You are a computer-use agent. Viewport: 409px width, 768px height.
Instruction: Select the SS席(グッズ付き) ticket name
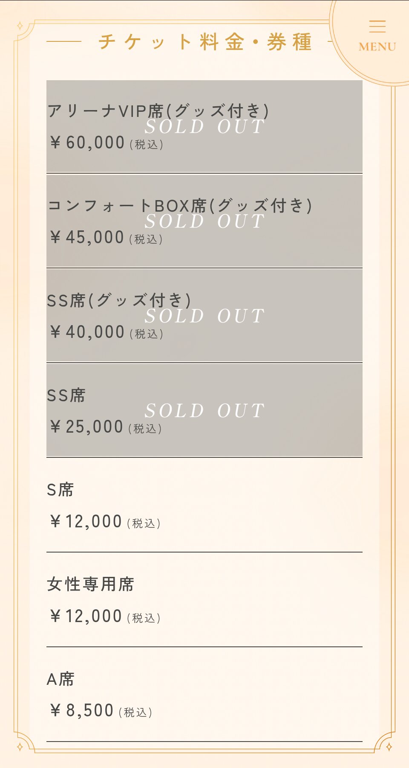click(119, 300)
